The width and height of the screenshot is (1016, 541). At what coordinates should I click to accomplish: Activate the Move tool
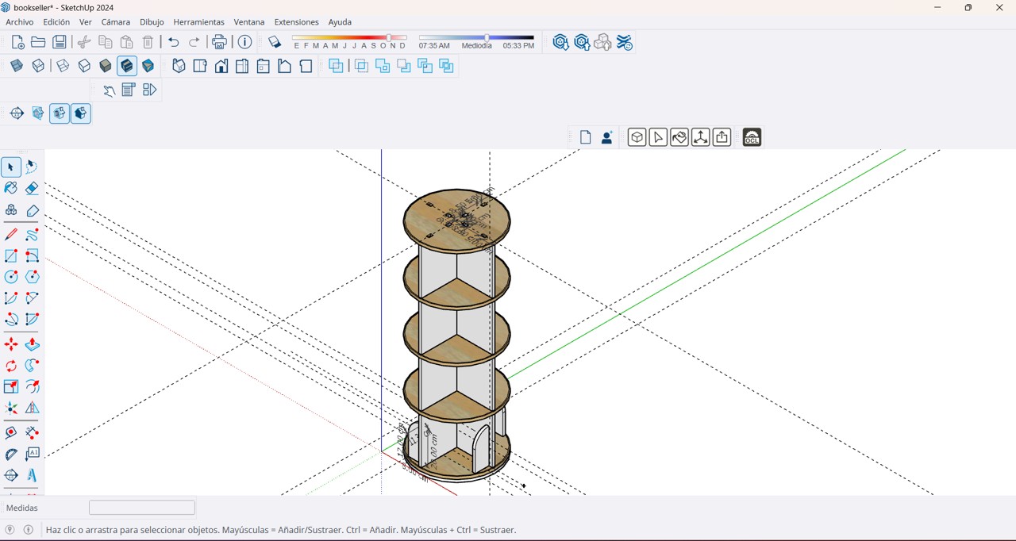point(11,345)
